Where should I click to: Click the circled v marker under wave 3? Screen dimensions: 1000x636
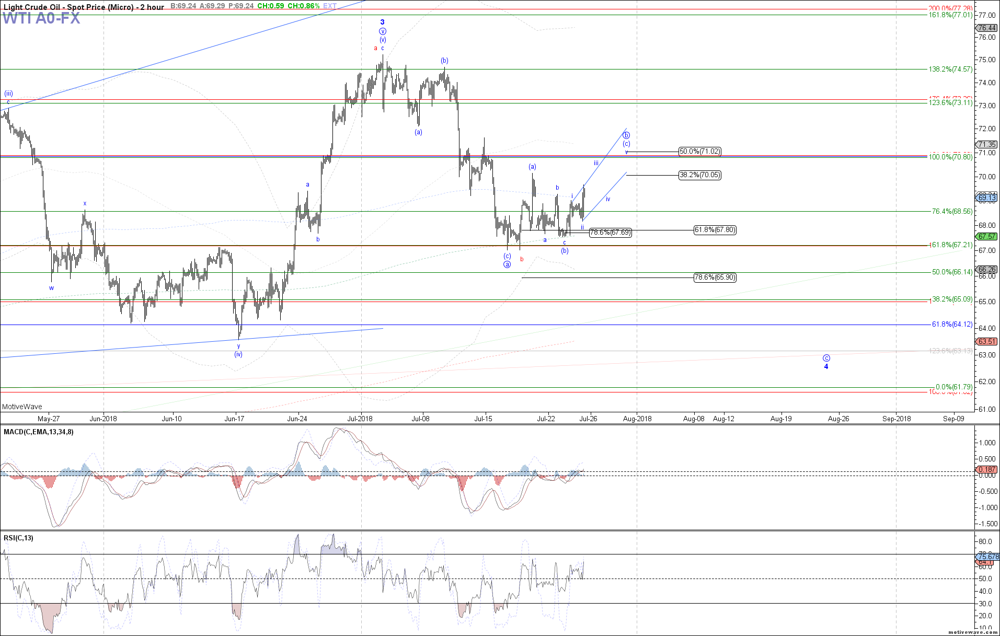click(383, 31)
